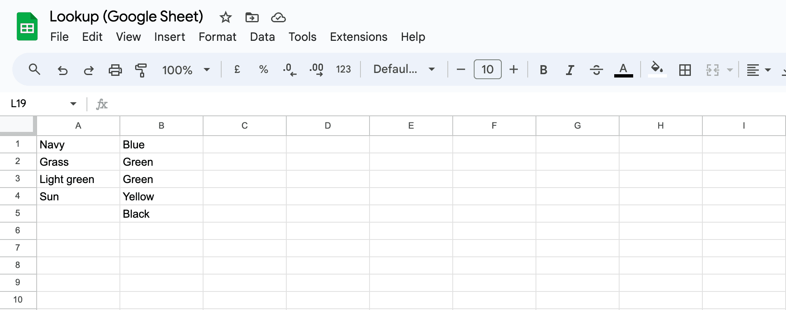Viewport: 786px width, 310px height.
Task: Toggle italic formatting
Action: click(x=570, y=70)
